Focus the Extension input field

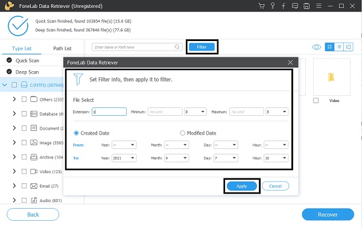tap(109, 112)
